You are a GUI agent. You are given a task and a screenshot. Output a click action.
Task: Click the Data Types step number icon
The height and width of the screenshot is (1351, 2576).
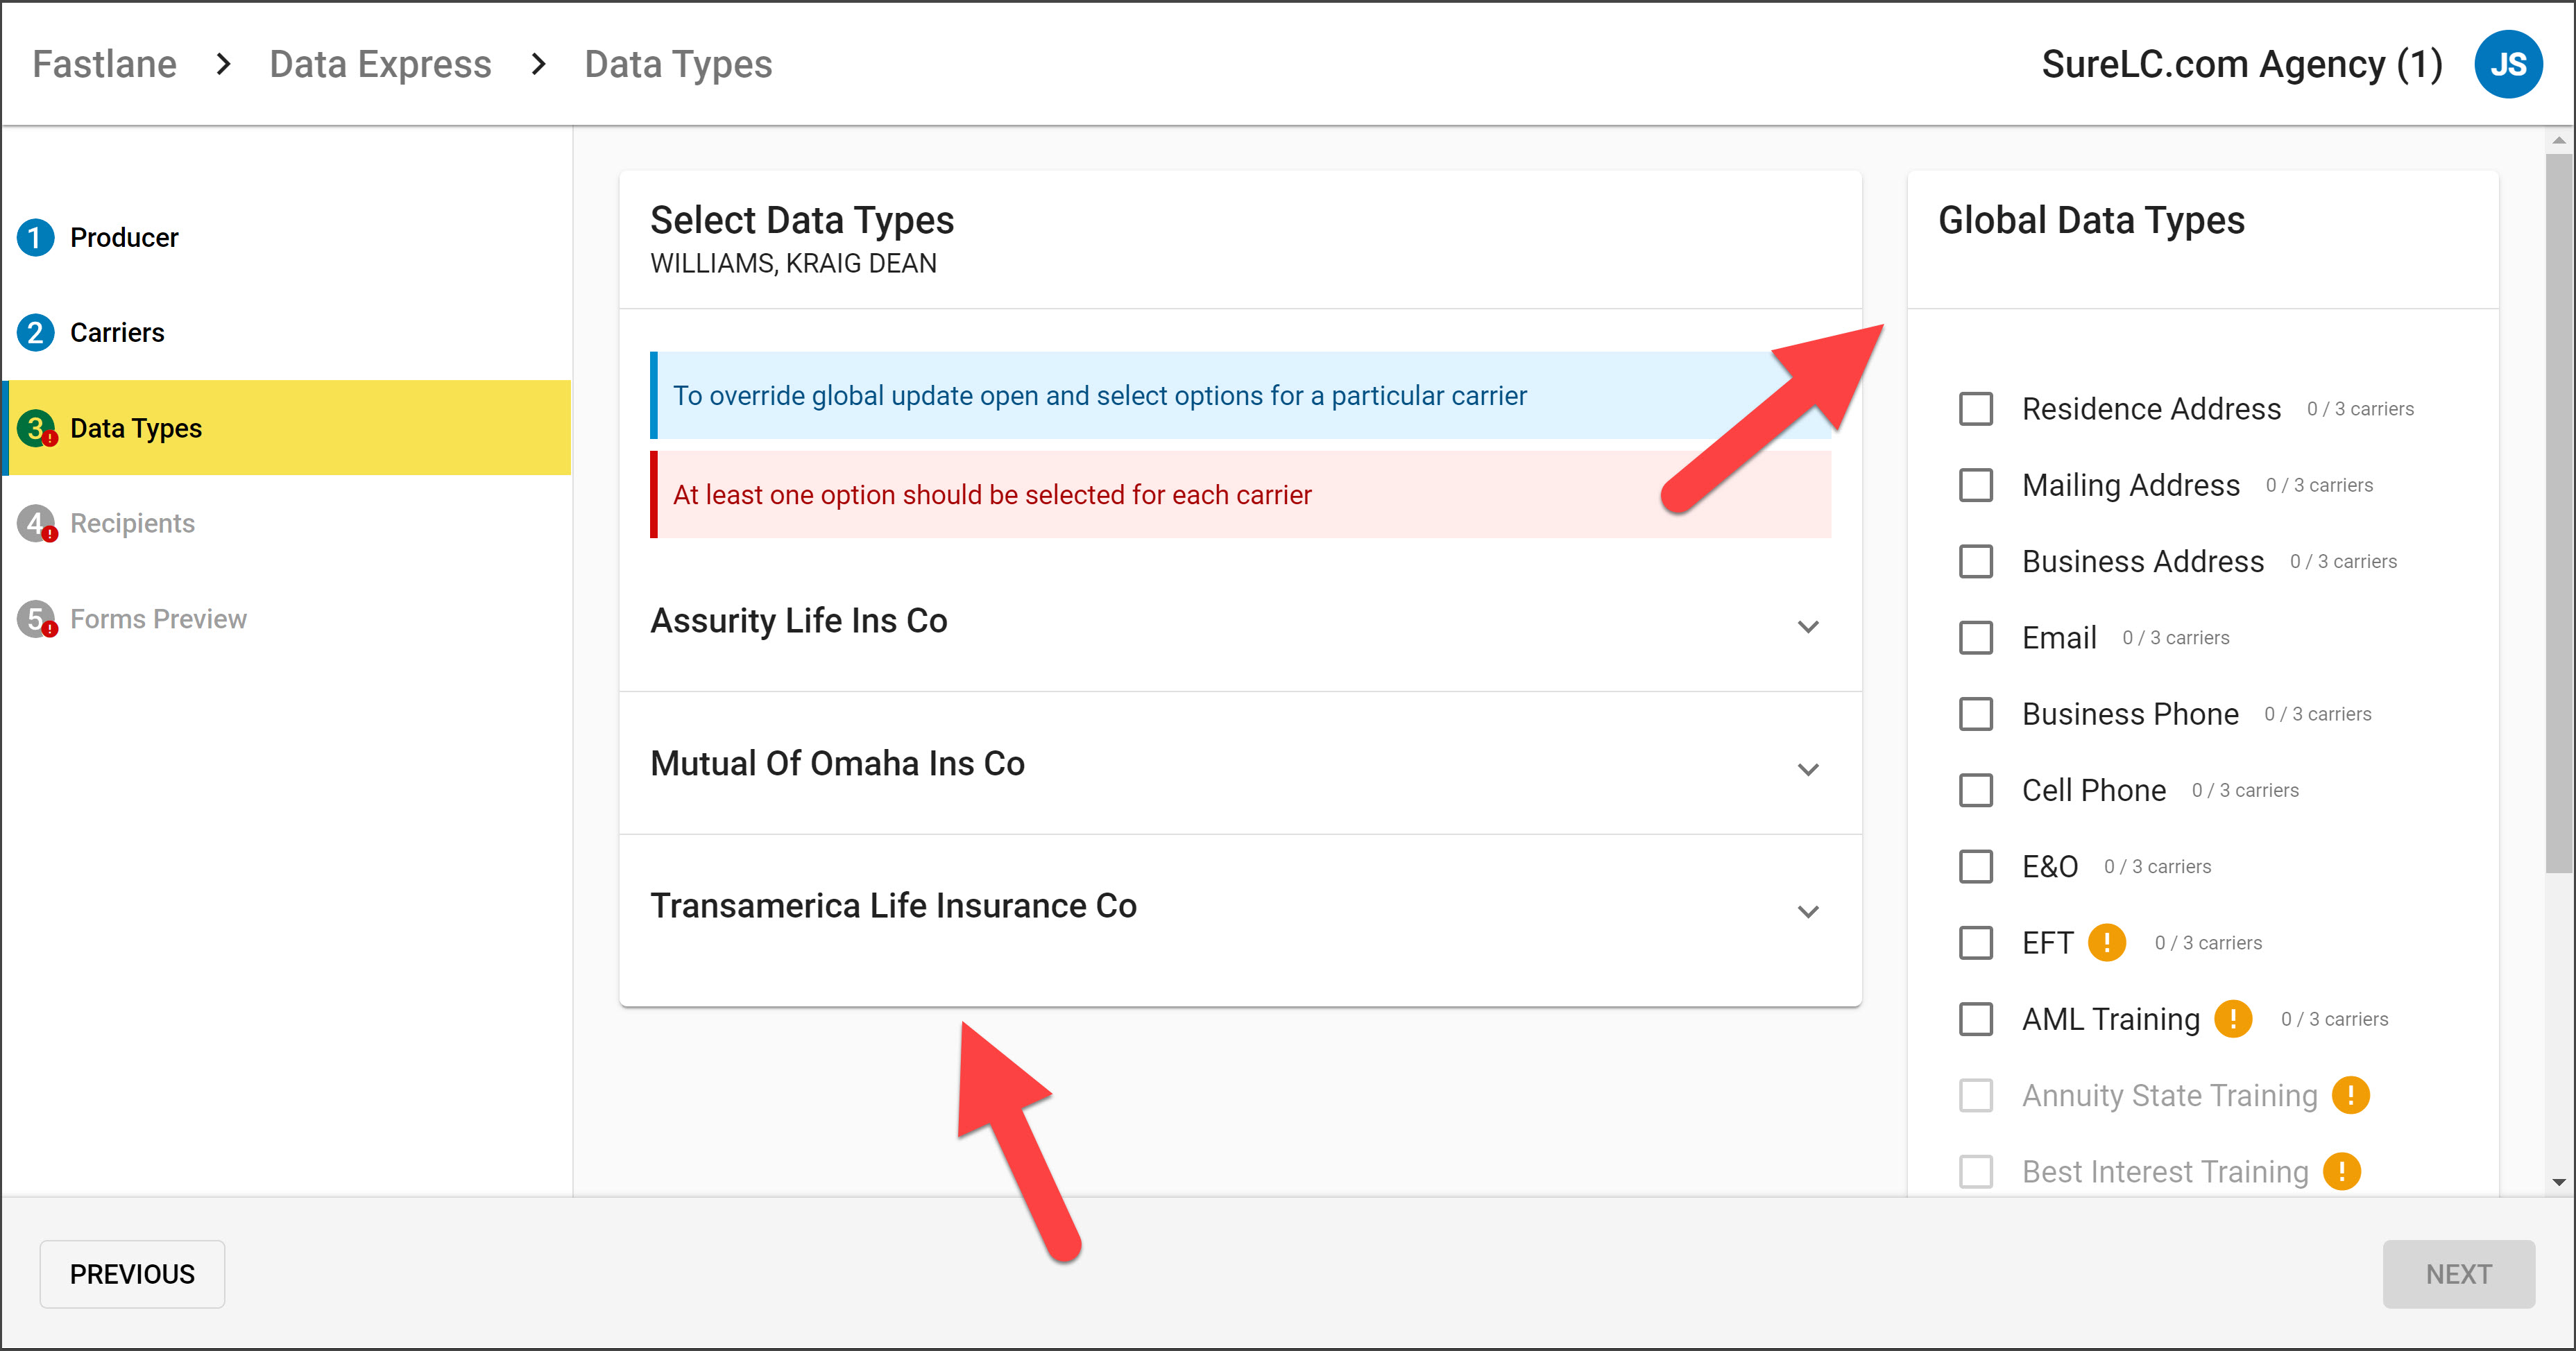click(35, 428)
